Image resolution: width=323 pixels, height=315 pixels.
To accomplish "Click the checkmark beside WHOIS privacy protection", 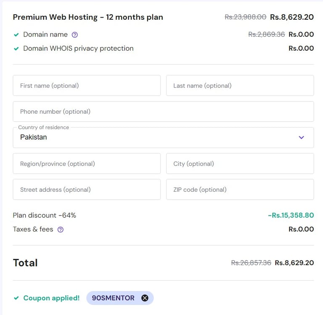I will pos(16,49).
